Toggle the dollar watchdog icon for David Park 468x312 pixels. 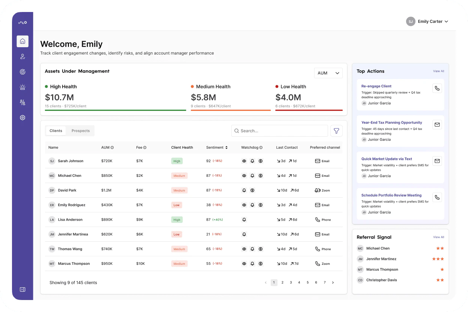point(252,190)
